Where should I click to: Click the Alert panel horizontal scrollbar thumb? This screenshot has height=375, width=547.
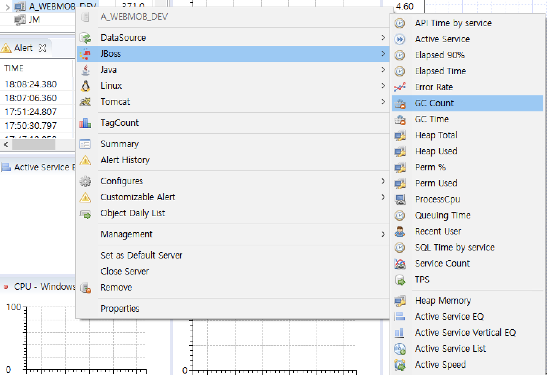point(34,145)
